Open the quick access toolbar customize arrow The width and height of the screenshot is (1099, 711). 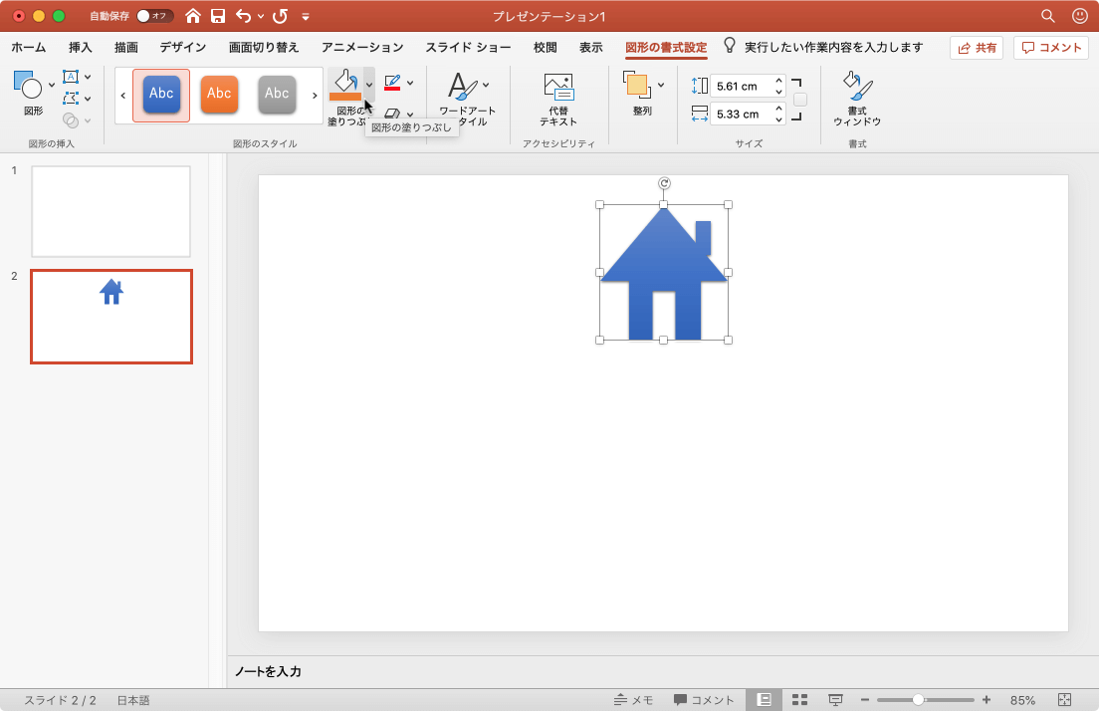[x=306, y=16]
